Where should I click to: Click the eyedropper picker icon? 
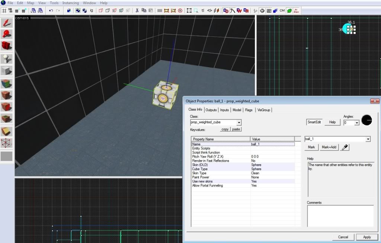345,147
